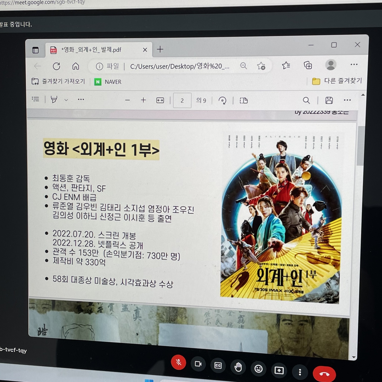Save the PDF file

coord(329,100)
